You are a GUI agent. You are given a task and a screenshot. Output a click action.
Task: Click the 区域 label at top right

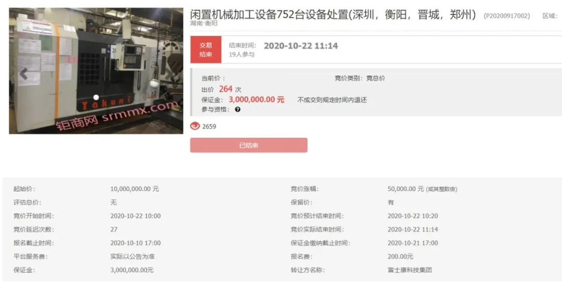[550, 16]
